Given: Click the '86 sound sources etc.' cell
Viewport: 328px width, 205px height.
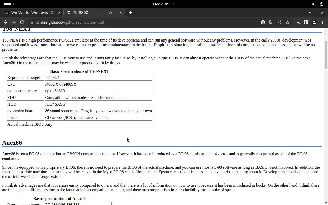Looking at the screenshot, I should click(98, 111).
